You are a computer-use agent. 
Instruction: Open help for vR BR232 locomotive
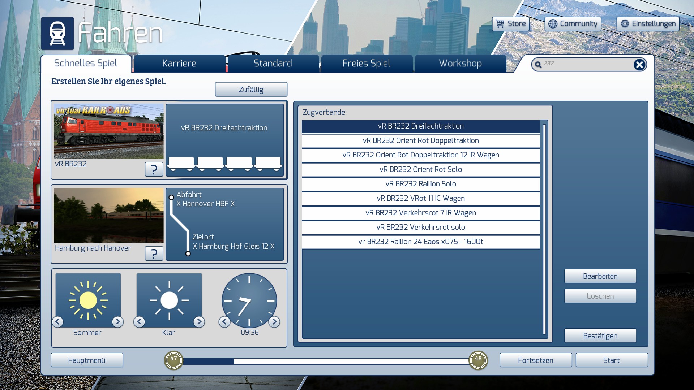154,169
